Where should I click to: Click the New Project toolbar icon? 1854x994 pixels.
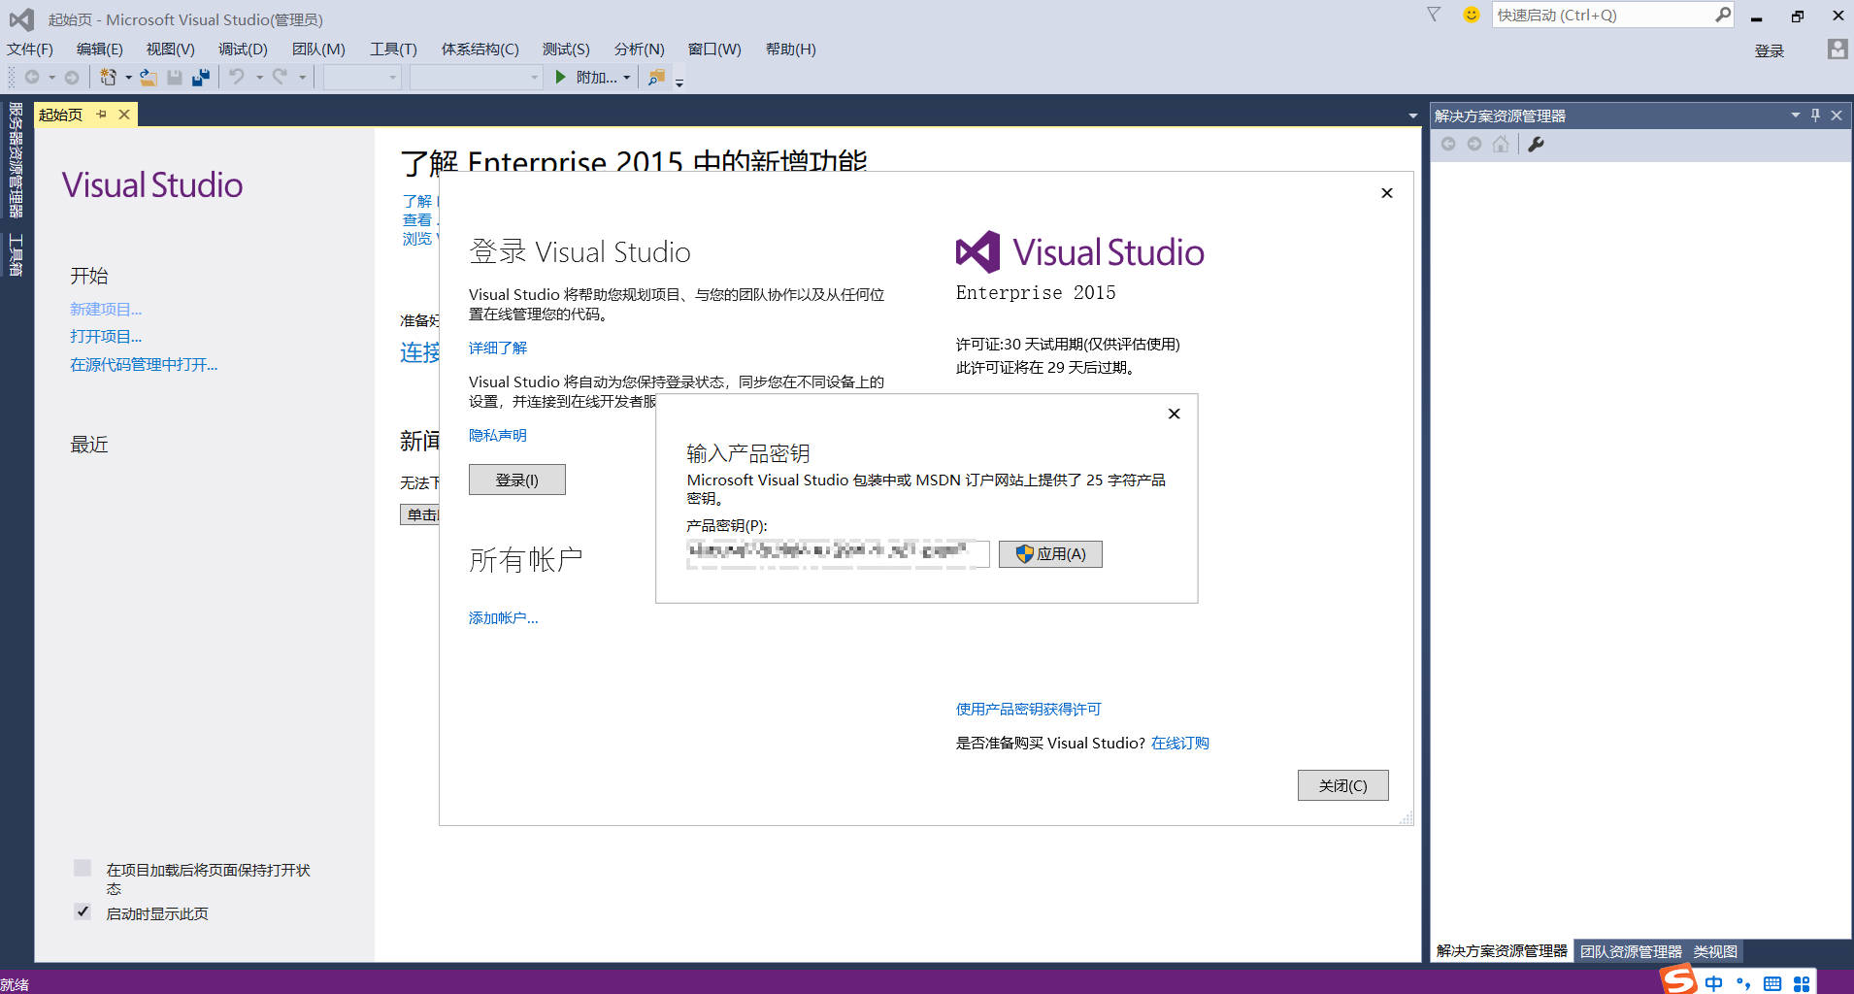tap(108, 77)
